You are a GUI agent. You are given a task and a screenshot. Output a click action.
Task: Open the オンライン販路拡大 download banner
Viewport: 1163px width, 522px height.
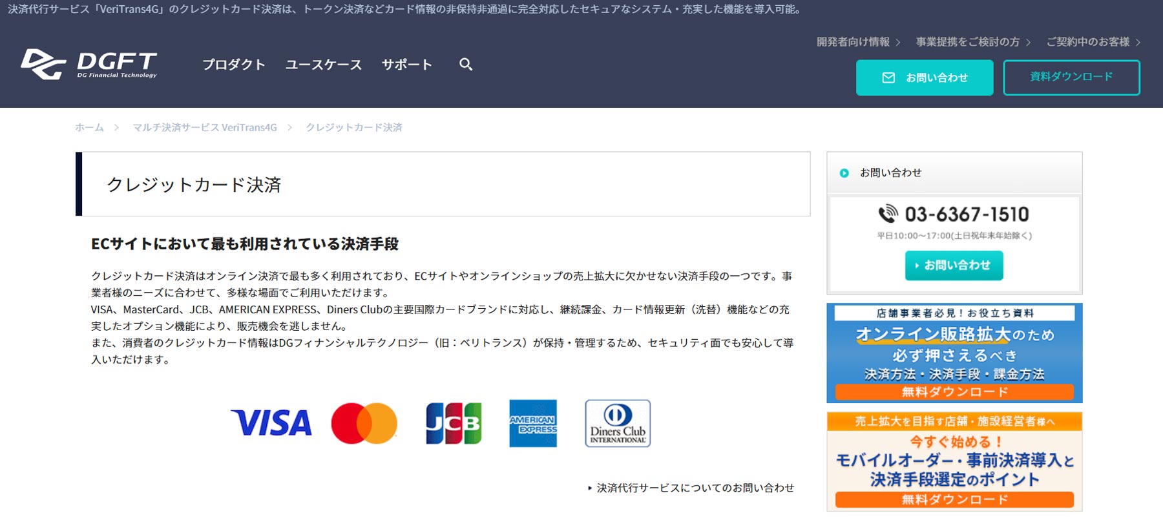click(954, 353)
